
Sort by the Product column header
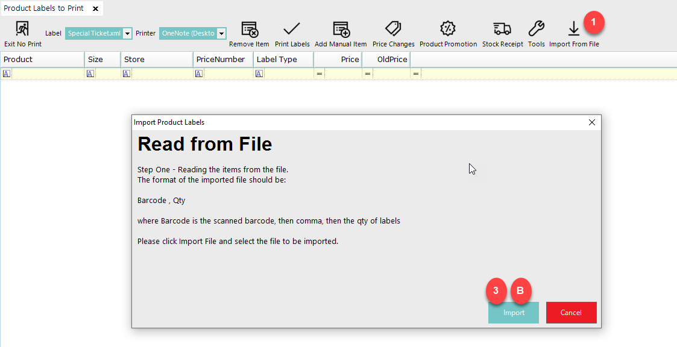[x=42, y=59]
